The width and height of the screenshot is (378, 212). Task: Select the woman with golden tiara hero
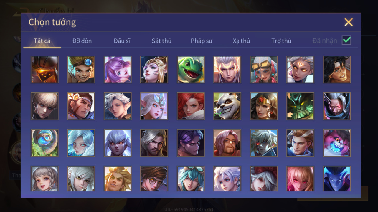click(x=264, y=106)
